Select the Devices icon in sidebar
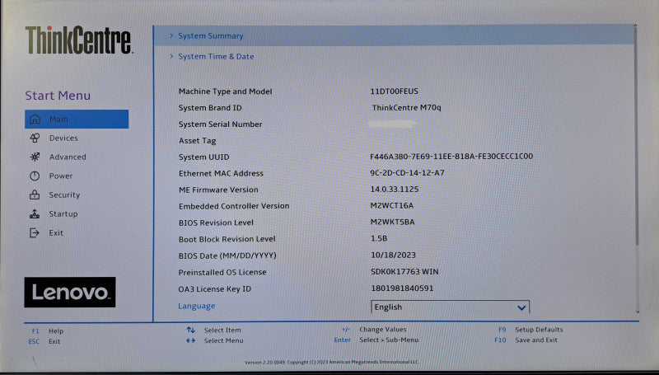Viewport: 659px width, 375px height. tap(35, 138)
